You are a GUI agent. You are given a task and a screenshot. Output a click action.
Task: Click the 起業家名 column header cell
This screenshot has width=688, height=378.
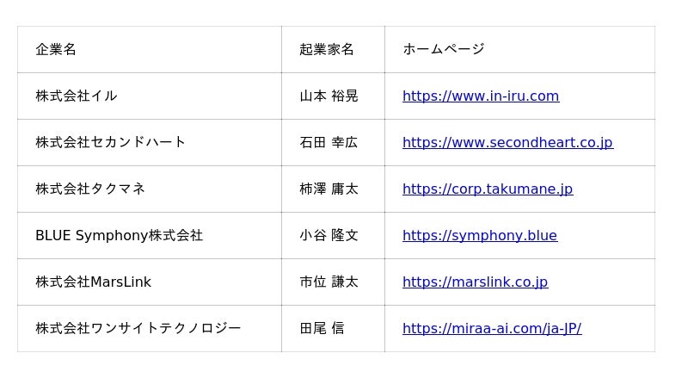click(333, 49)
